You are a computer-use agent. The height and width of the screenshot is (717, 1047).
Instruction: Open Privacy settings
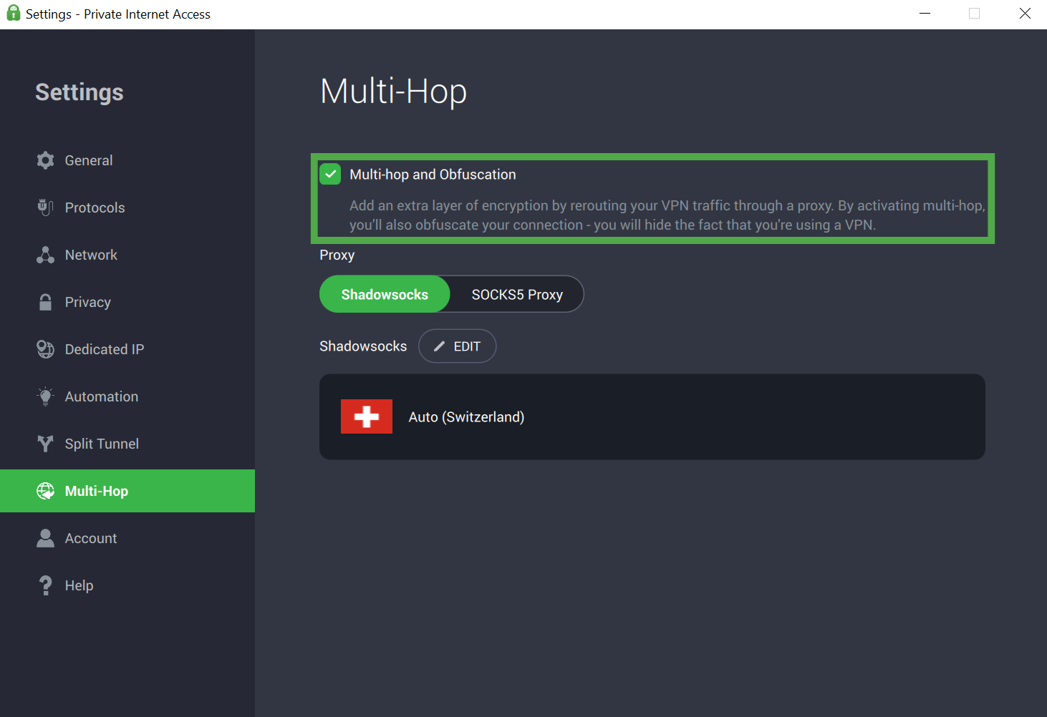[x=127, y=302]
